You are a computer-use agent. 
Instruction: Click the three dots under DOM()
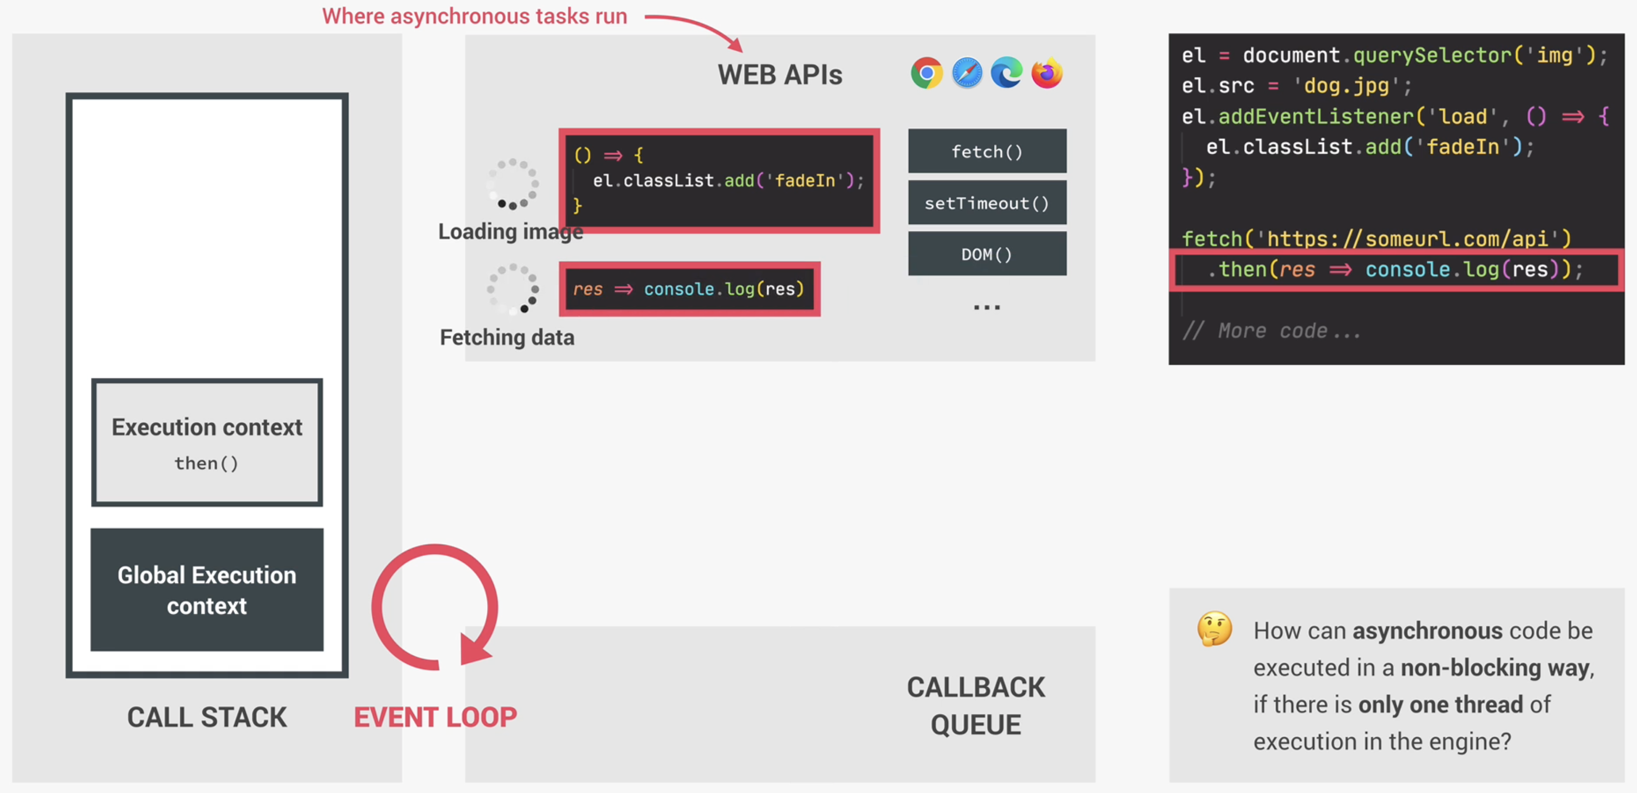click(x=986, y=308)
